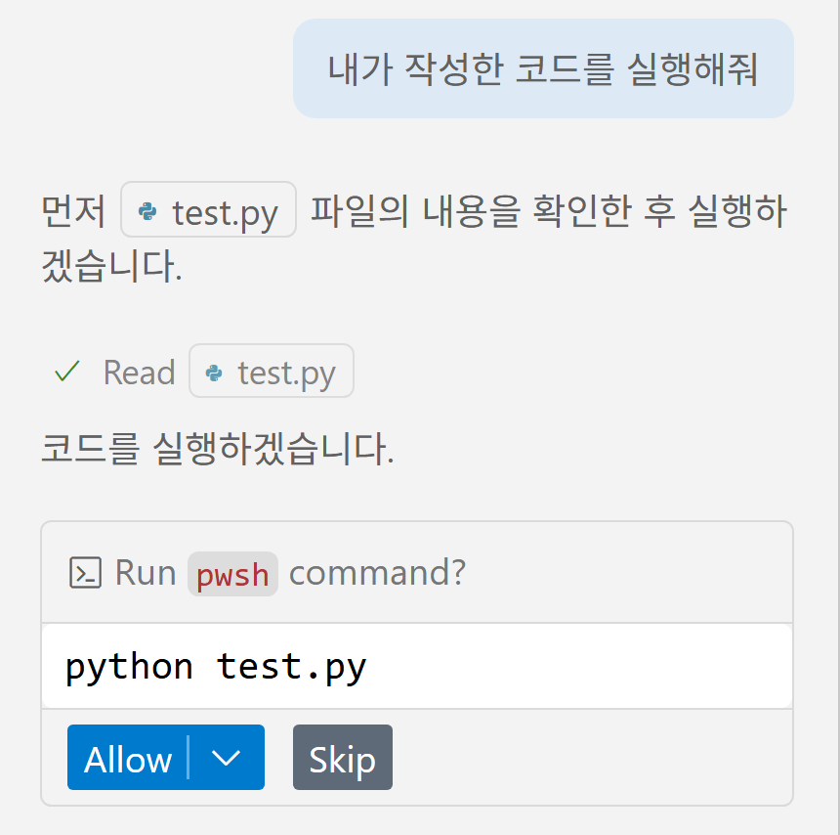Click the reply text ending 겠습니다.

(112, 265)
